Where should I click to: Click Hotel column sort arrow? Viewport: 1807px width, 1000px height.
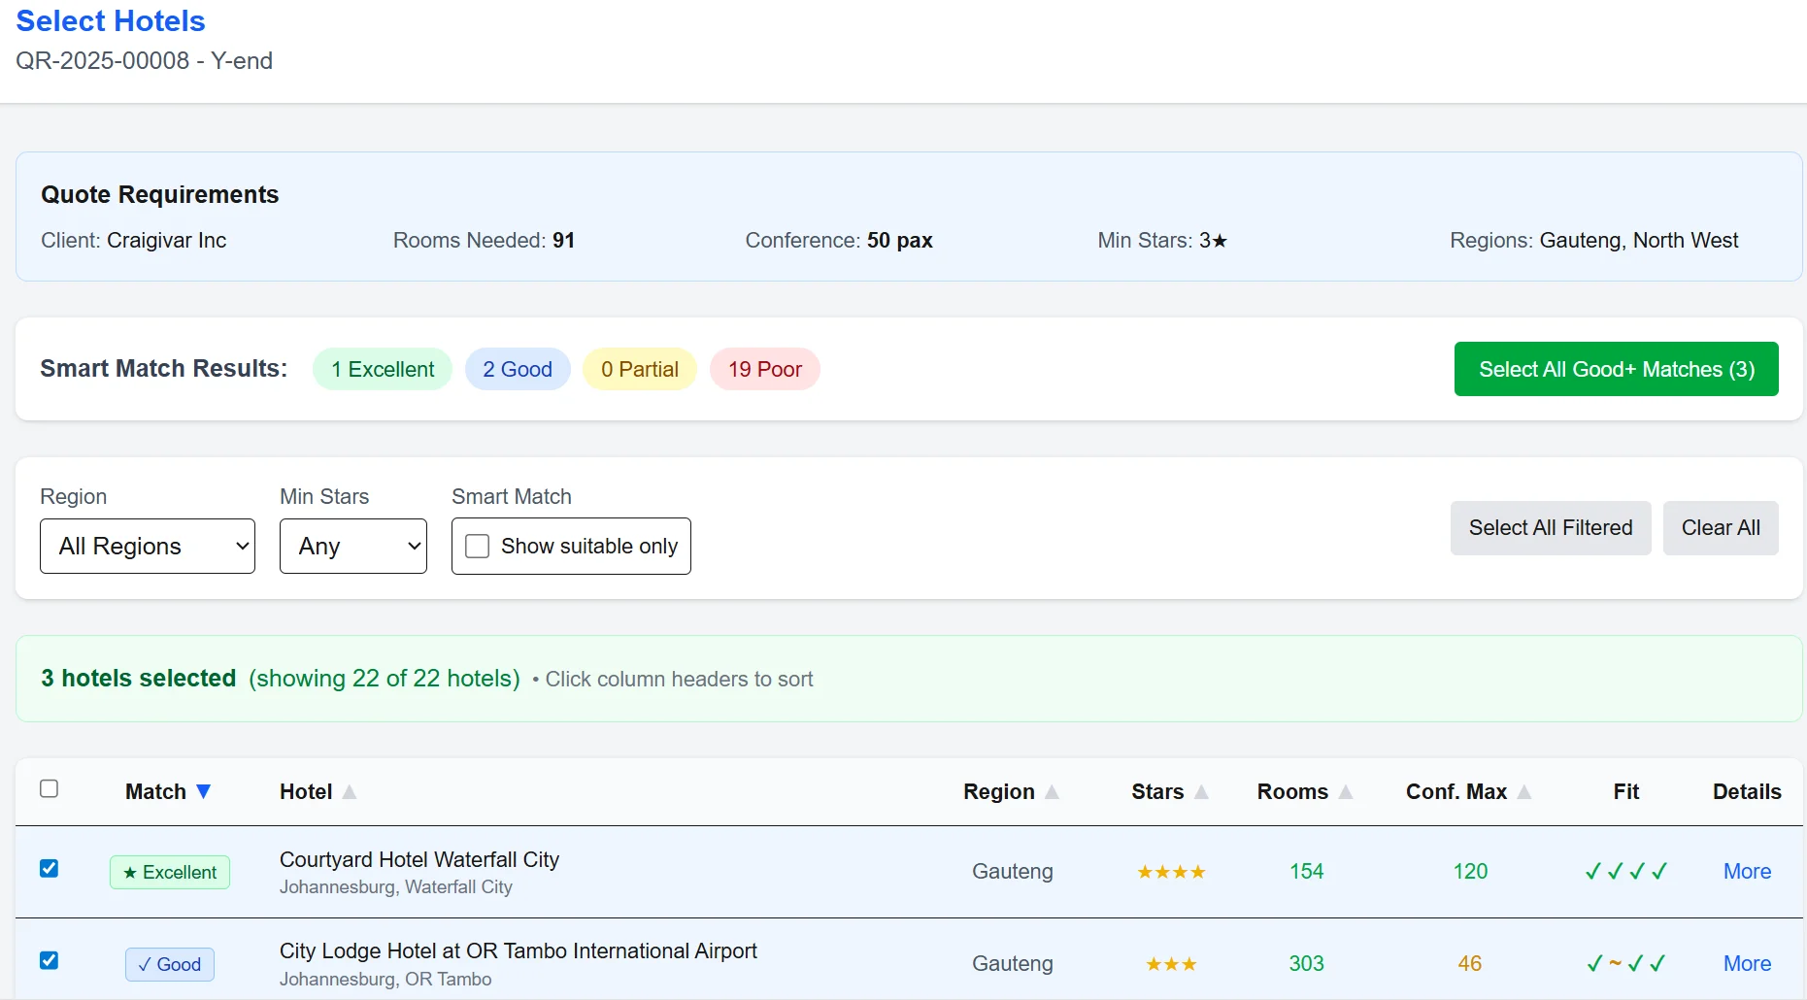[350, 792]
